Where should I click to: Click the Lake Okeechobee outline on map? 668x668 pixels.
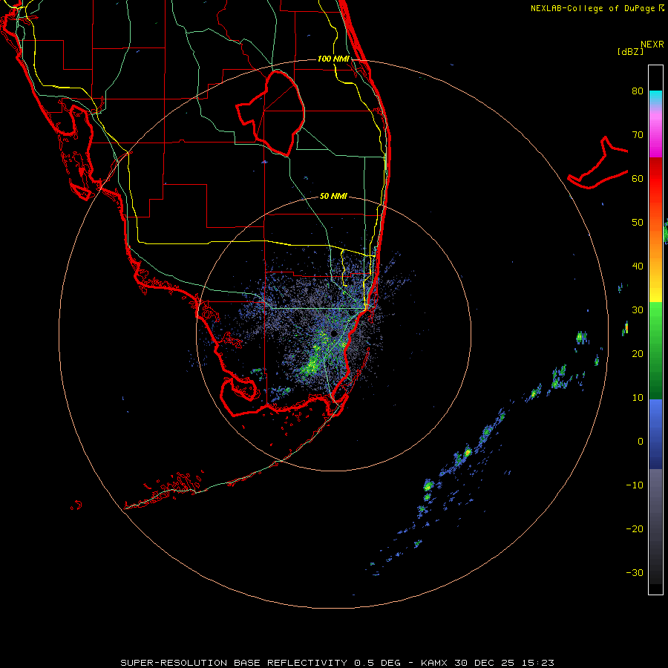[x=270, y=113]
